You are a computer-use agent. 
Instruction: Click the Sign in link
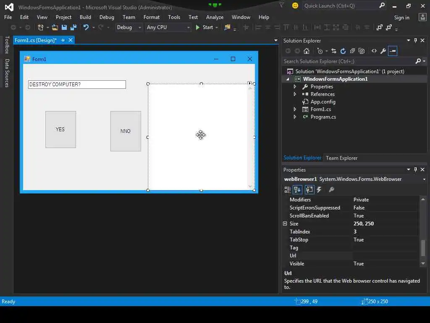pyautogui.click(x=401, y=18)
